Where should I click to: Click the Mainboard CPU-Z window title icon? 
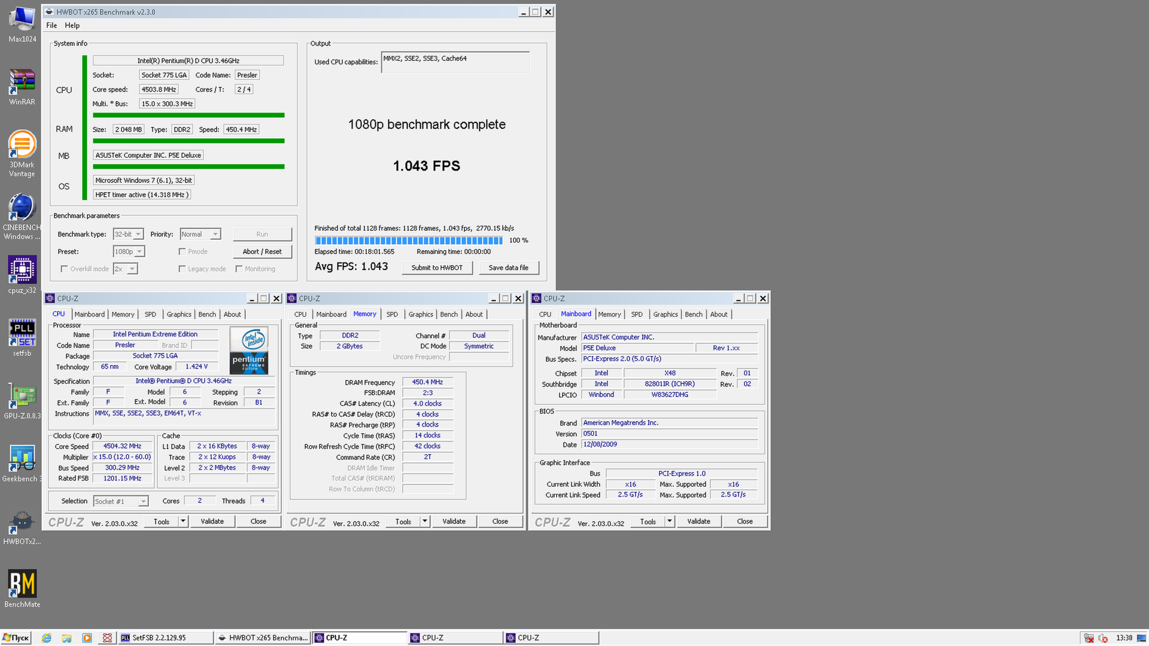click(x=537, y=298)
